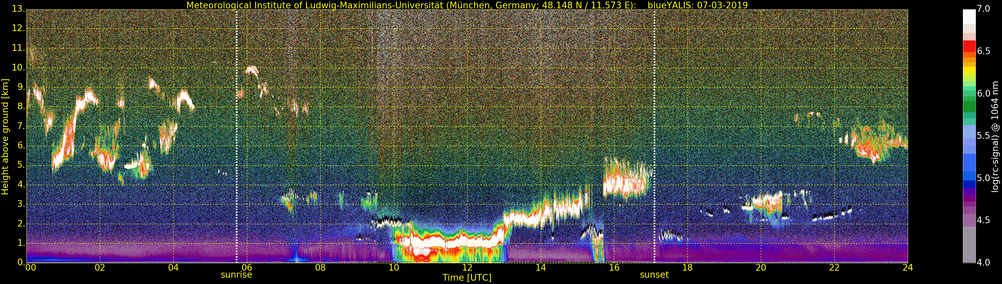Screen dimensions: 1002x284
Task: Click the 9. height tick label
Action: pyautogui.click(x=21, y=87)
